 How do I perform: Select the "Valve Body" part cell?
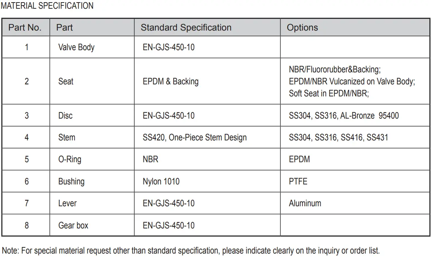point(76,47)
